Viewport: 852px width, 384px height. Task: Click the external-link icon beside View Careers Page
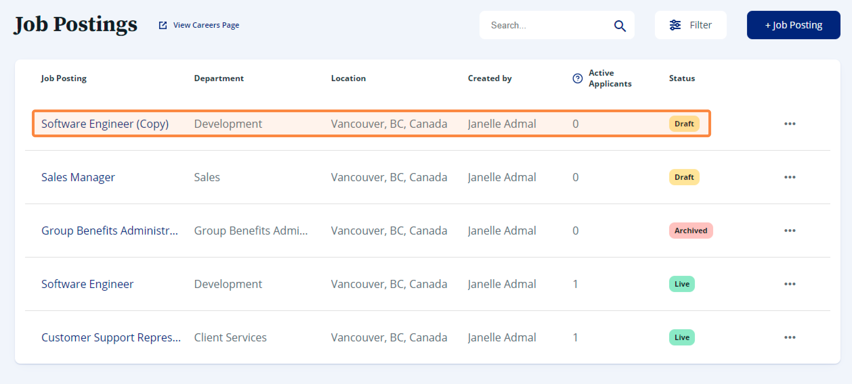[x=163, y=25]
